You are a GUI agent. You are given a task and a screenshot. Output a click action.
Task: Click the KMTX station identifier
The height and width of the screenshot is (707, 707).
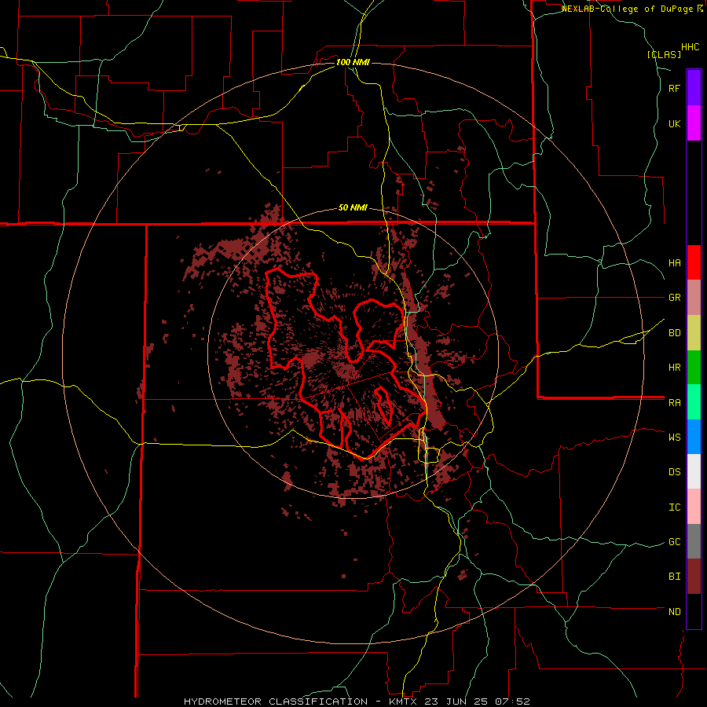click(403, 702)
